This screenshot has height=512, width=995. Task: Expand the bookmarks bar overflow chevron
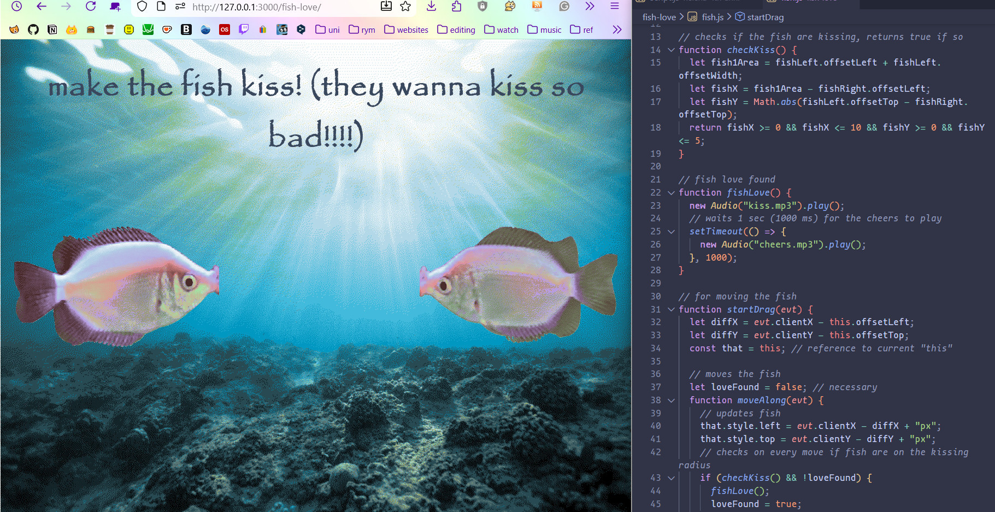click(x=617, y=30)
